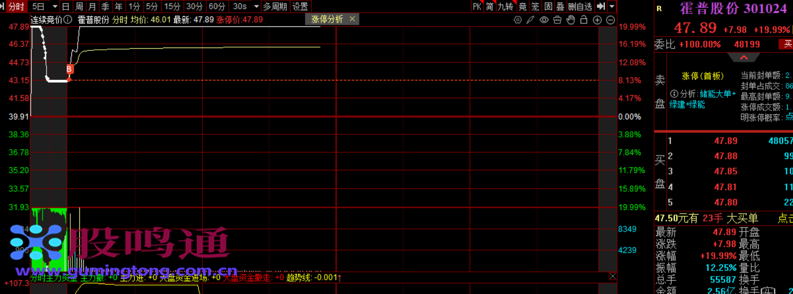
Task: Toggle the chart lock icon
Action: coord(584,20)
